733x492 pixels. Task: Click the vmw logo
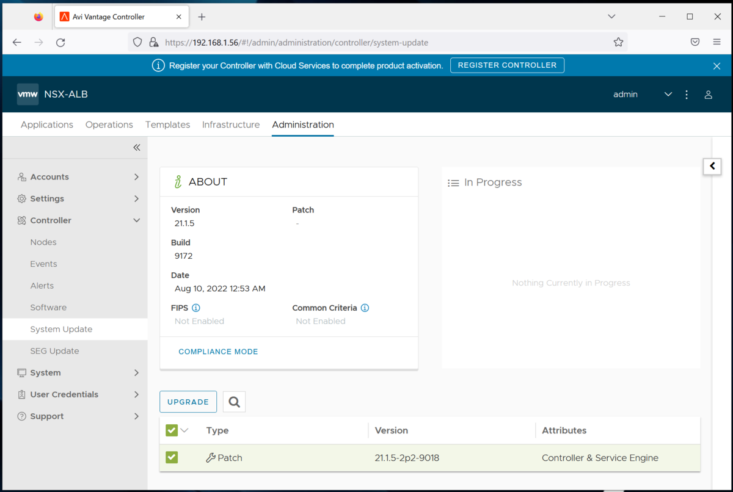28,95
